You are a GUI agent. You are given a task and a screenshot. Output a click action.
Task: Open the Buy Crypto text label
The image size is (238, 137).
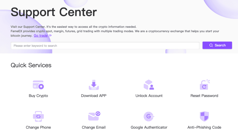tap(38, 96)
